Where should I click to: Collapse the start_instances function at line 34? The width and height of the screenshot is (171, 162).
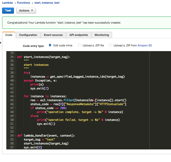coord(15,57)
